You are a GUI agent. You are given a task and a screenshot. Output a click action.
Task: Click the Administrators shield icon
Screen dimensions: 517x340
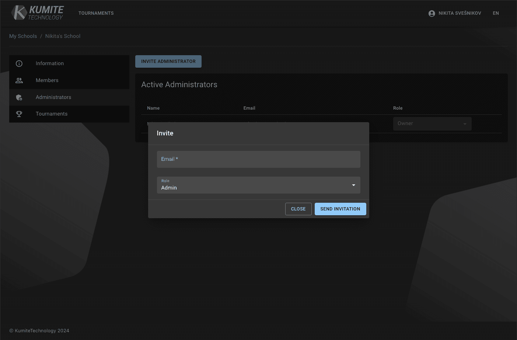19,97
